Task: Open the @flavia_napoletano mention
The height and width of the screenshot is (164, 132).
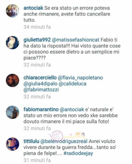Action: pyautogui.click(x=80, y=78)
